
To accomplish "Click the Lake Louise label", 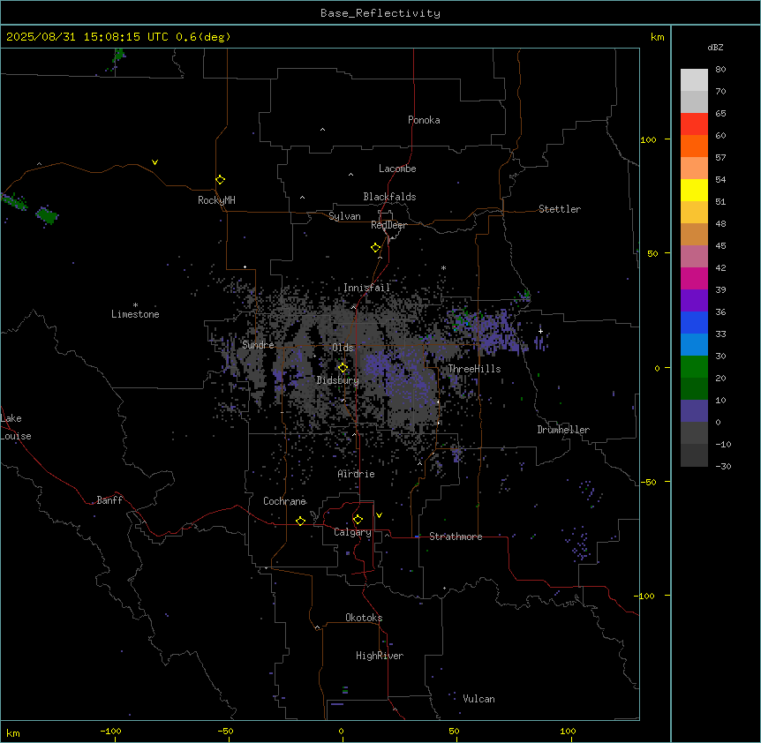I will pyautogui.click(x=16, y=427).
